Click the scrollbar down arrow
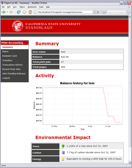Screen dimensions: 132x168 tap(130, 162)
